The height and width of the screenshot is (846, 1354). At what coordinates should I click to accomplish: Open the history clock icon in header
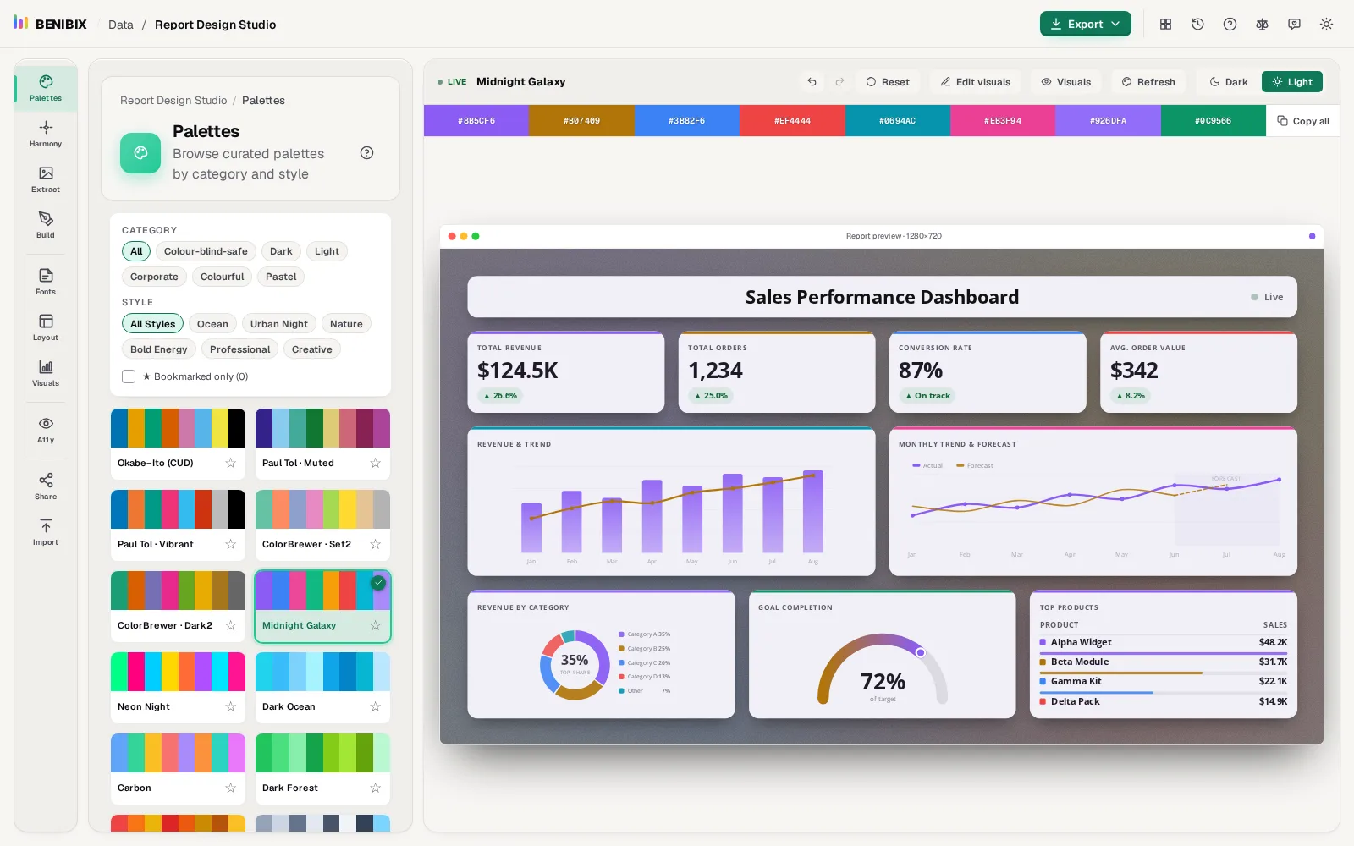pyautogui.click(x=1197, y=25)
